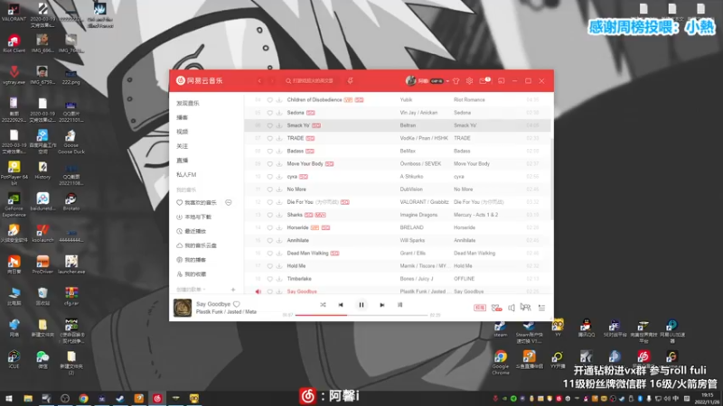Open 私人FM in the sidebar
Viewport: 723px width, 406px height.
click(186, 174)
